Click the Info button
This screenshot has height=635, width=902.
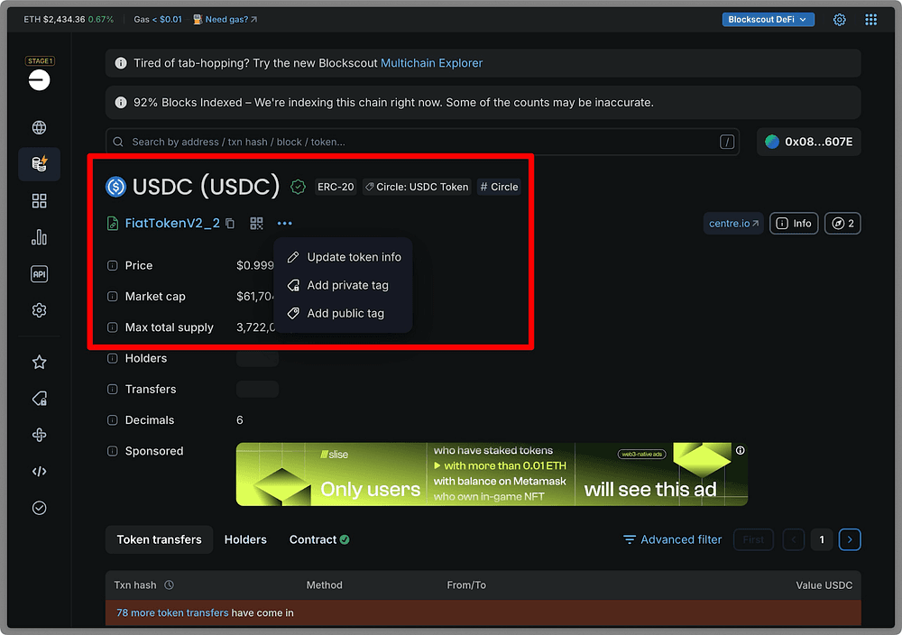(x=794, y=223)
